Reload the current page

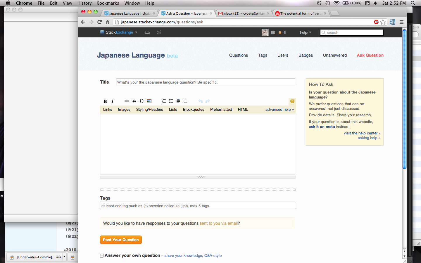(99, 22)
